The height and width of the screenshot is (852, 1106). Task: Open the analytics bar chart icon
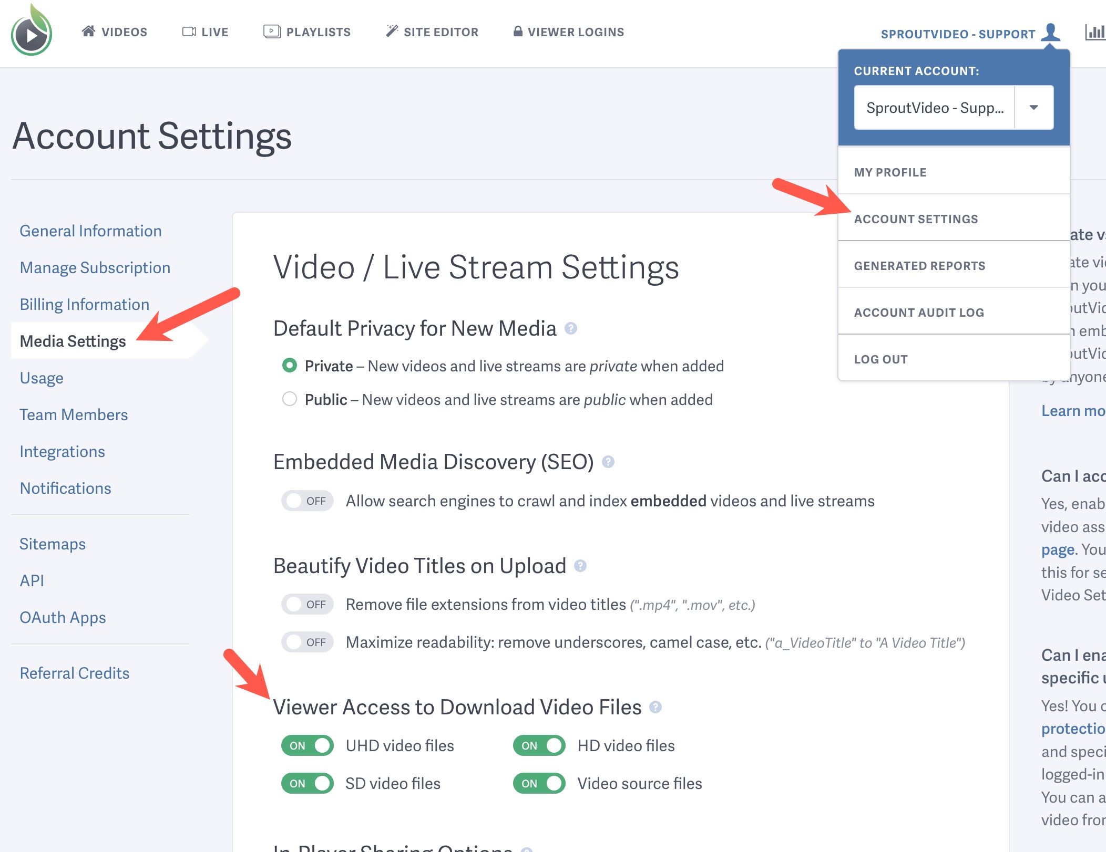[1097, 33]
